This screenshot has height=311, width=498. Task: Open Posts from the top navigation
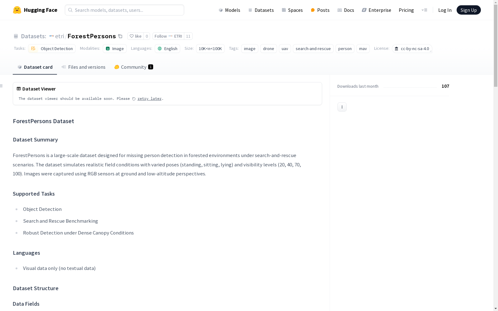tap(320, 10)
